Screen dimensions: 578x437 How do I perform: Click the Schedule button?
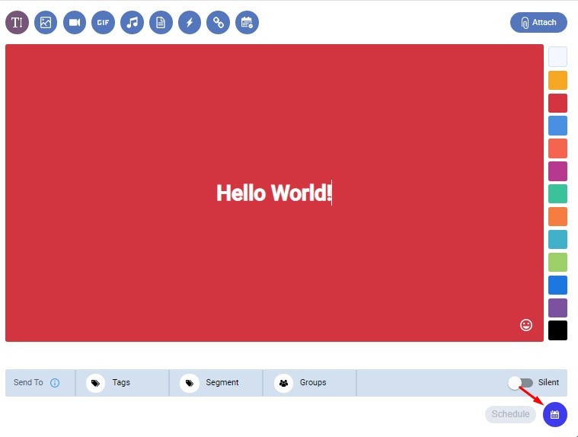(510, 414)
